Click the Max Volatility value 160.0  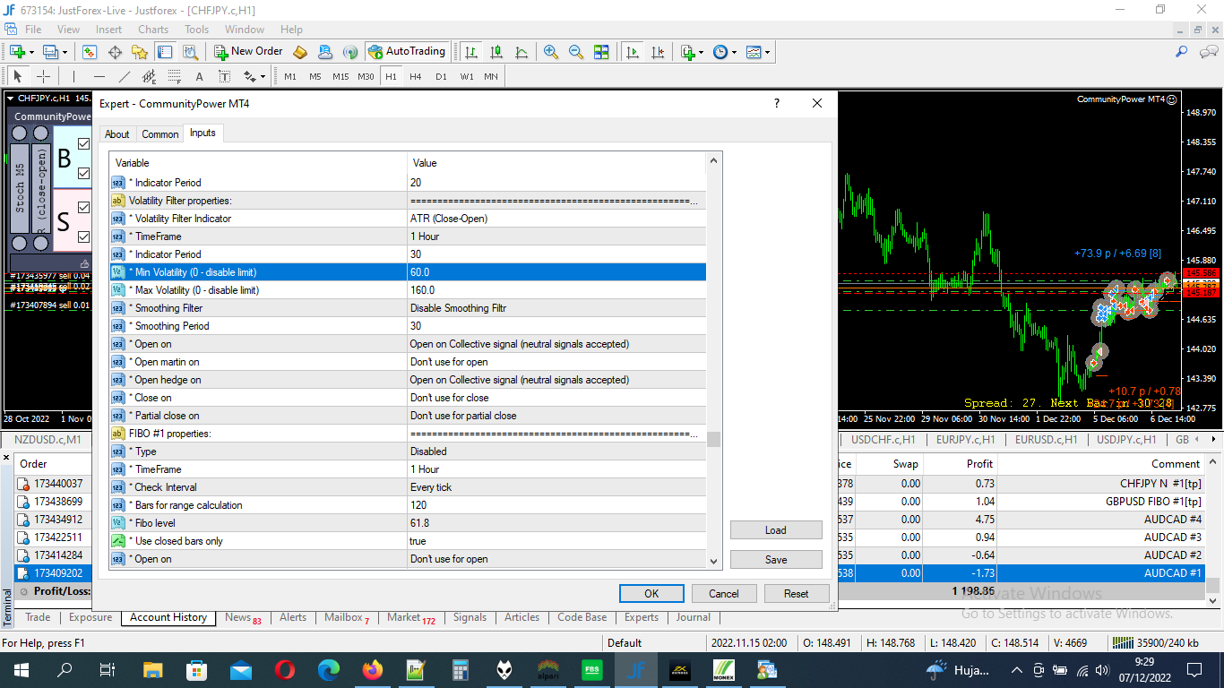556,290
